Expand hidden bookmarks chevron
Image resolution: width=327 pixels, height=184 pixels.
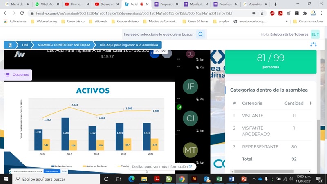click(287, 21)
